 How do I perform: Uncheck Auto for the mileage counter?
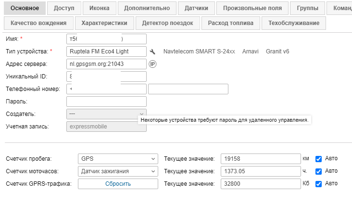click(x=318, y=159)
